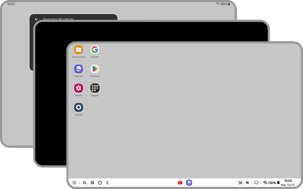303x189 pixels.
Task: Open the notifications bubble icon in the taskbar
Action: coord(256,183)
